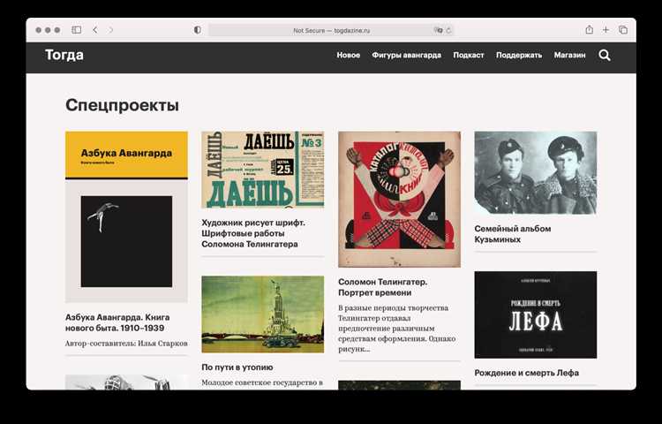Go forward with the right arrow
This screenshot has width=662, height=424.
(110, 30)
